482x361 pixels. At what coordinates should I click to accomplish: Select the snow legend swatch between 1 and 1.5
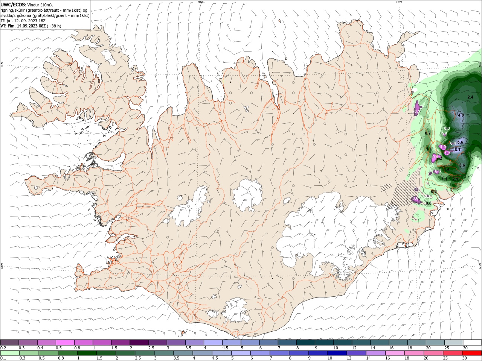(102, 343)
